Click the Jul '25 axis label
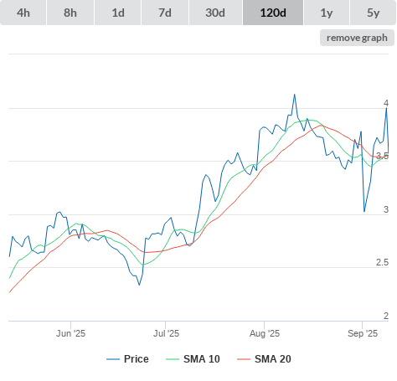The height and width of the screenshot is (381, 397). click(166, 333)
